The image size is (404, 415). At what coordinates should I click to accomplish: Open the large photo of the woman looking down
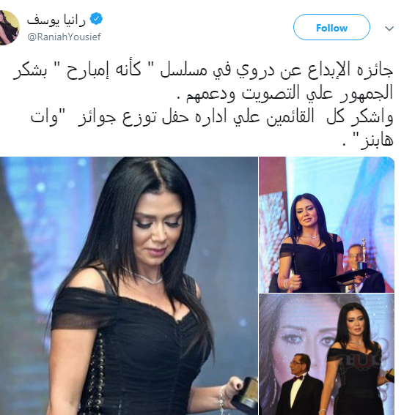pos(129,286)
